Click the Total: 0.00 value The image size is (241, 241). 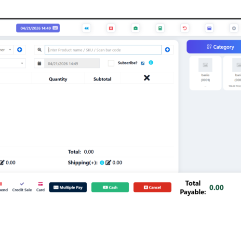point(89,152)
